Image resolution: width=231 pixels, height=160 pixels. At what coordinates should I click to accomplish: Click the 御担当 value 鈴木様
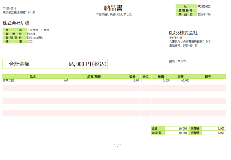tap(31, 34)
